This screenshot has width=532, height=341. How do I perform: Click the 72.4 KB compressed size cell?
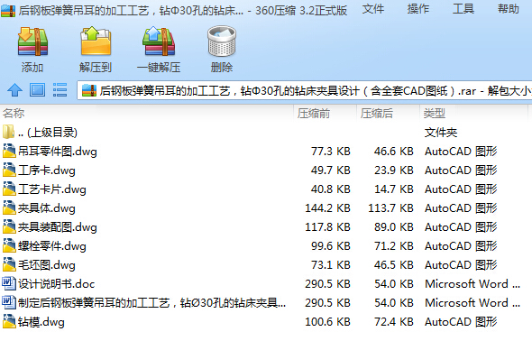pos(394,322)
